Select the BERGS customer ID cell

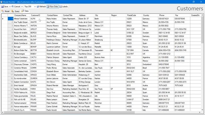point(38,33)
